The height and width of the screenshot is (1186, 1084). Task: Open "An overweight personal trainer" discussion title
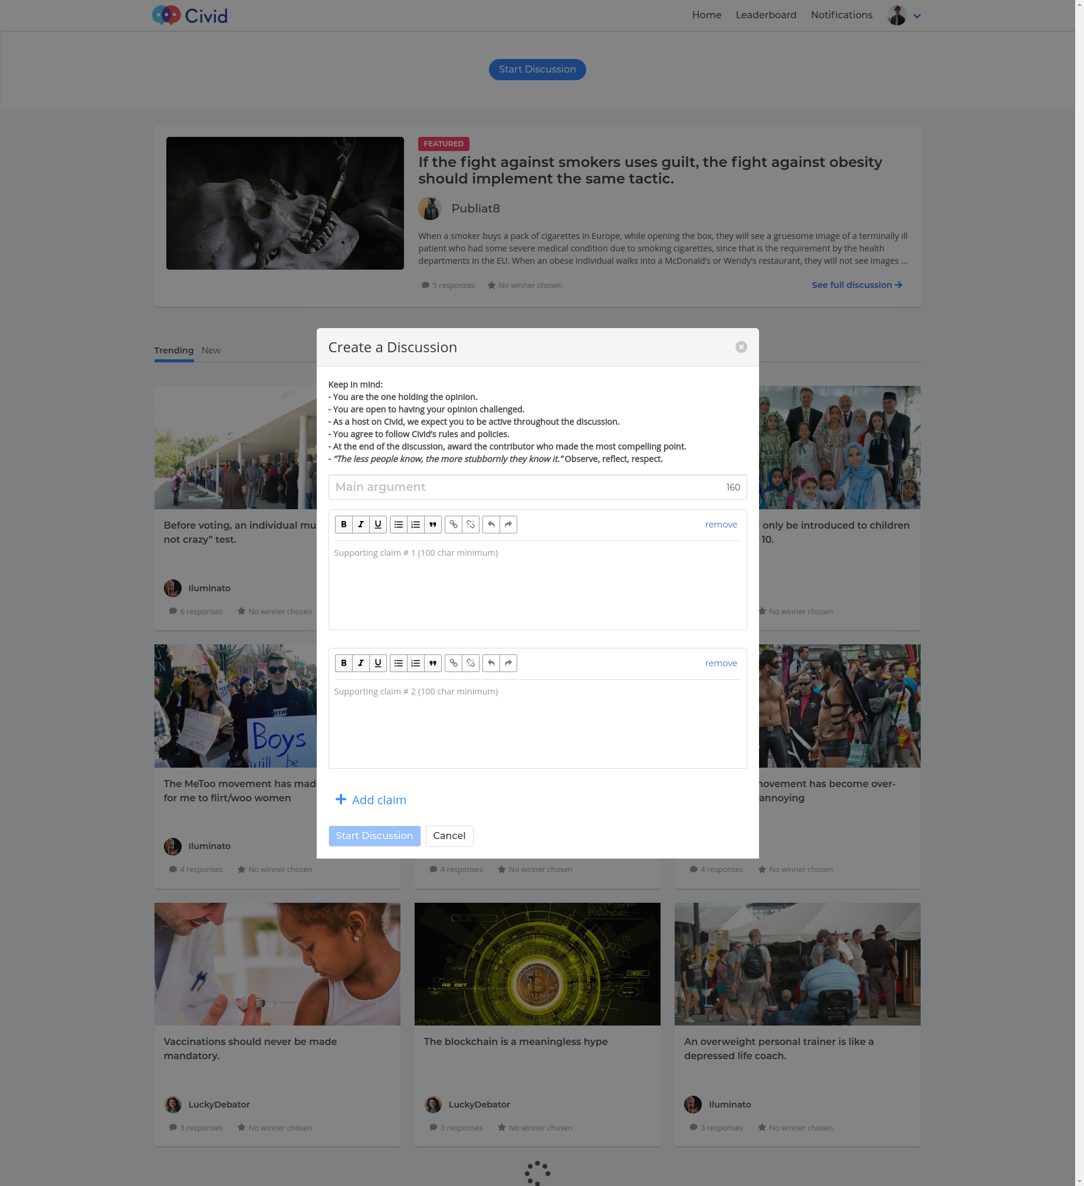click(778, 1049)
